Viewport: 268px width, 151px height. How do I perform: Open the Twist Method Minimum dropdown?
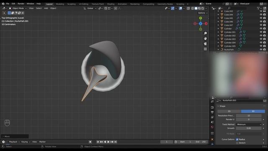tap(249, 125)
